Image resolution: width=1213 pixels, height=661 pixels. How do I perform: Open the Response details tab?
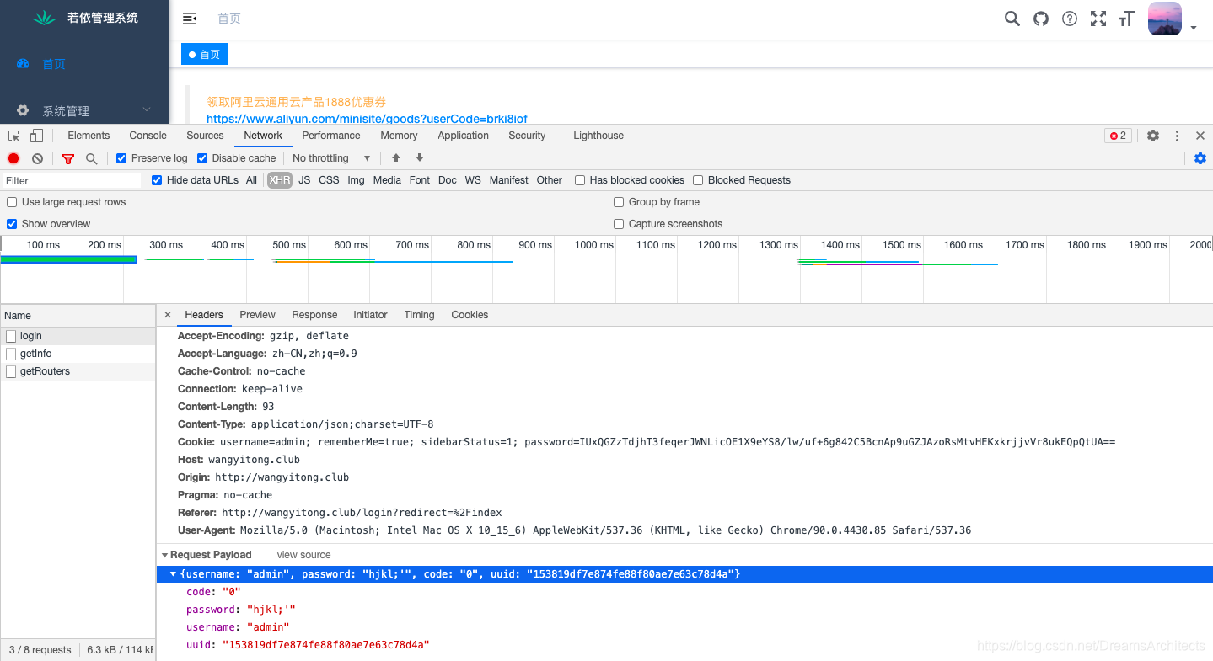[314, 315]
